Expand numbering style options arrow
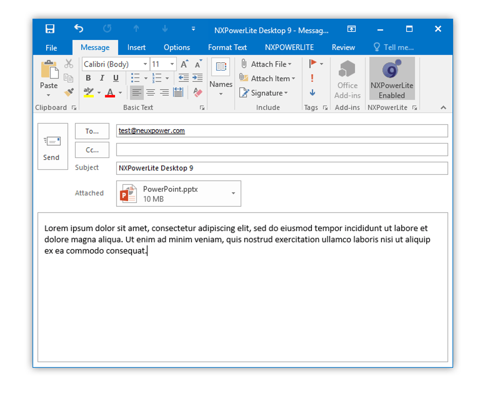 167,78
